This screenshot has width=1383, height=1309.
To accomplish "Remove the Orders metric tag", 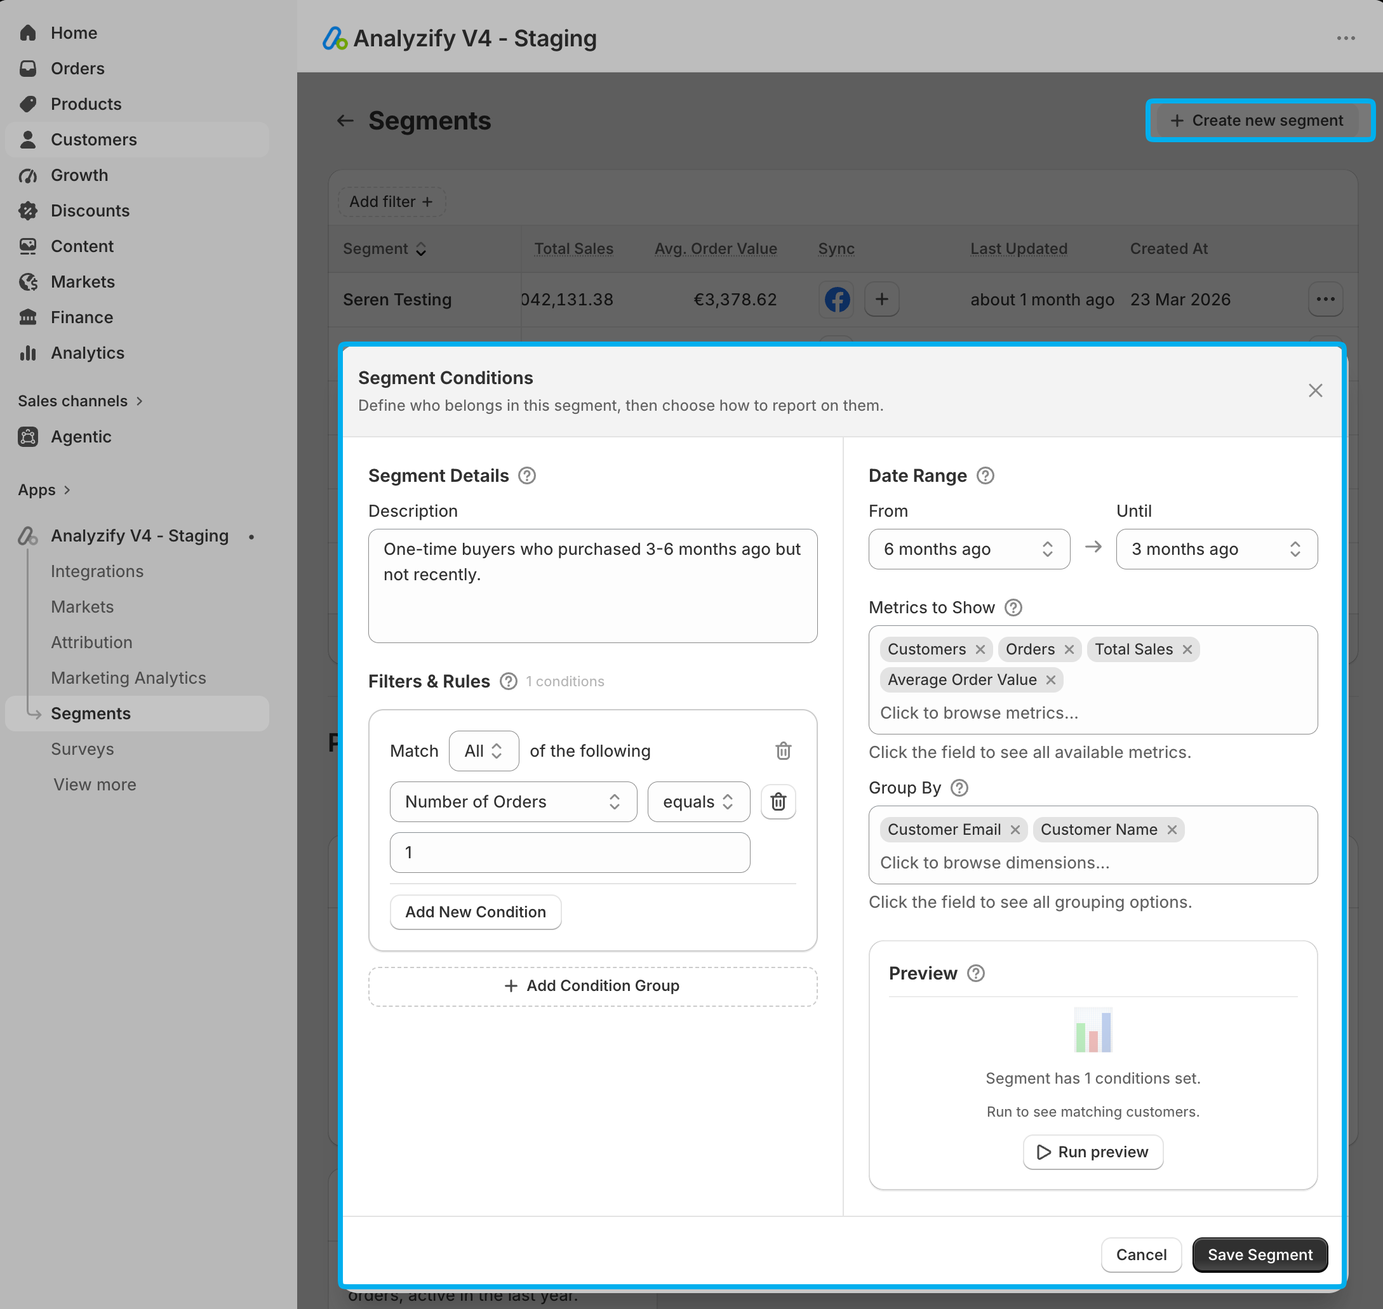I will [1068, 649].
